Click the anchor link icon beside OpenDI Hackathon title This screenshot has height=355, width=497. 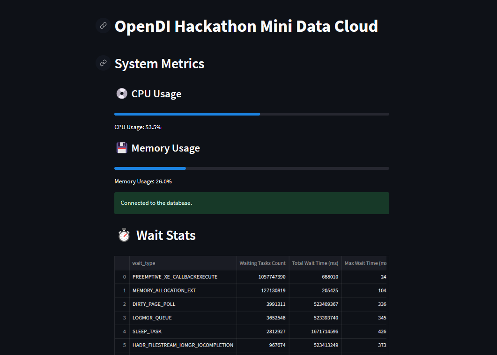pyautogui.click(x=103, y=26)
